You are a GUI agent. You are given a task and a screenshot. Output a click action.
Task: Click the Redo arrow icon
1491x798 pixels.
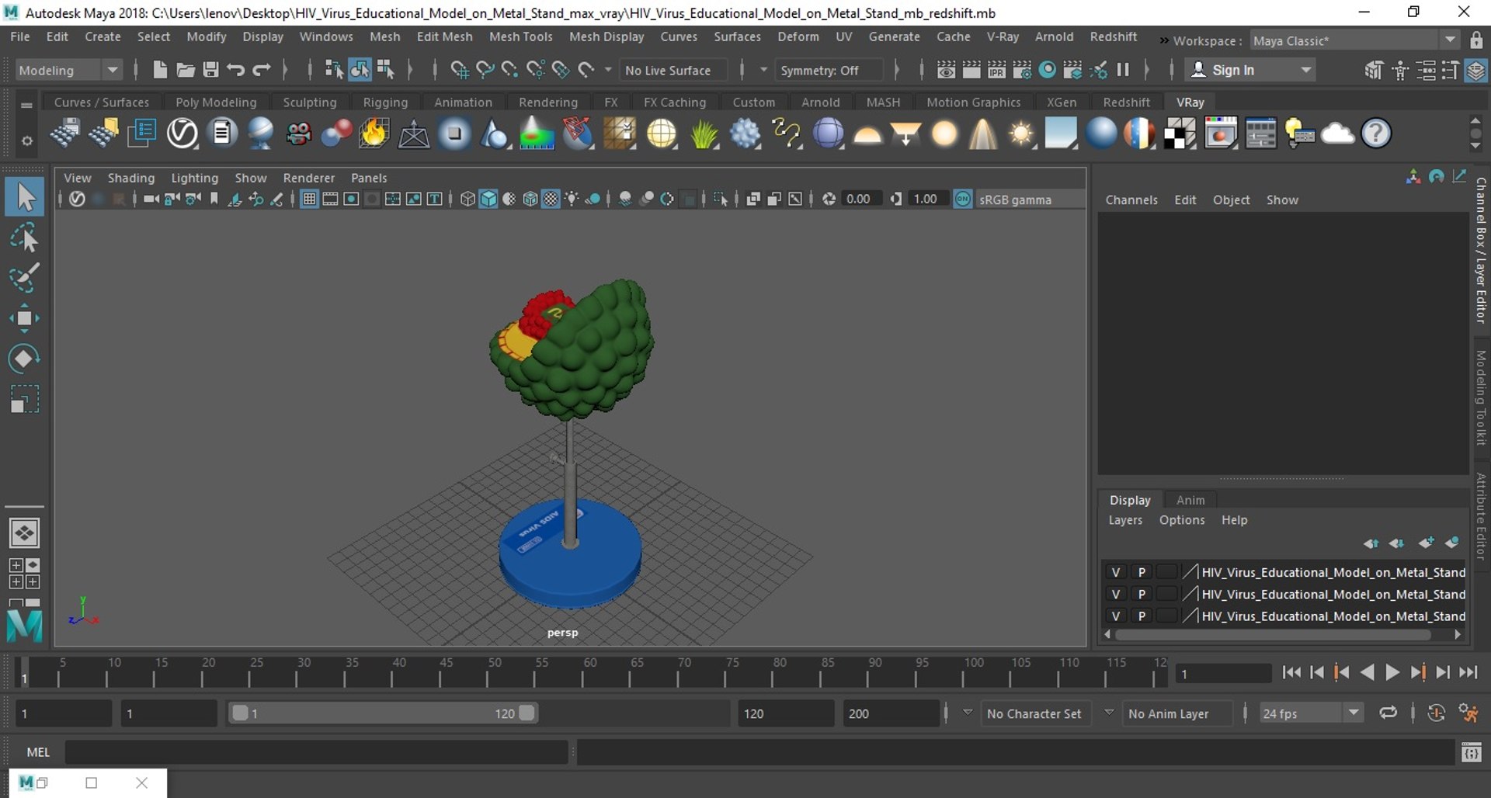[x=262, y=70]
